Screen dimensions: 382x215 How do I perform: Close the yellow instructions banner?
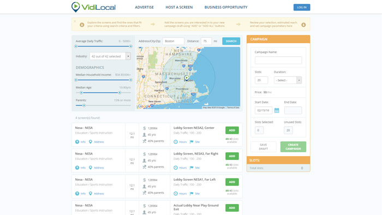click(x=75, y=21)
